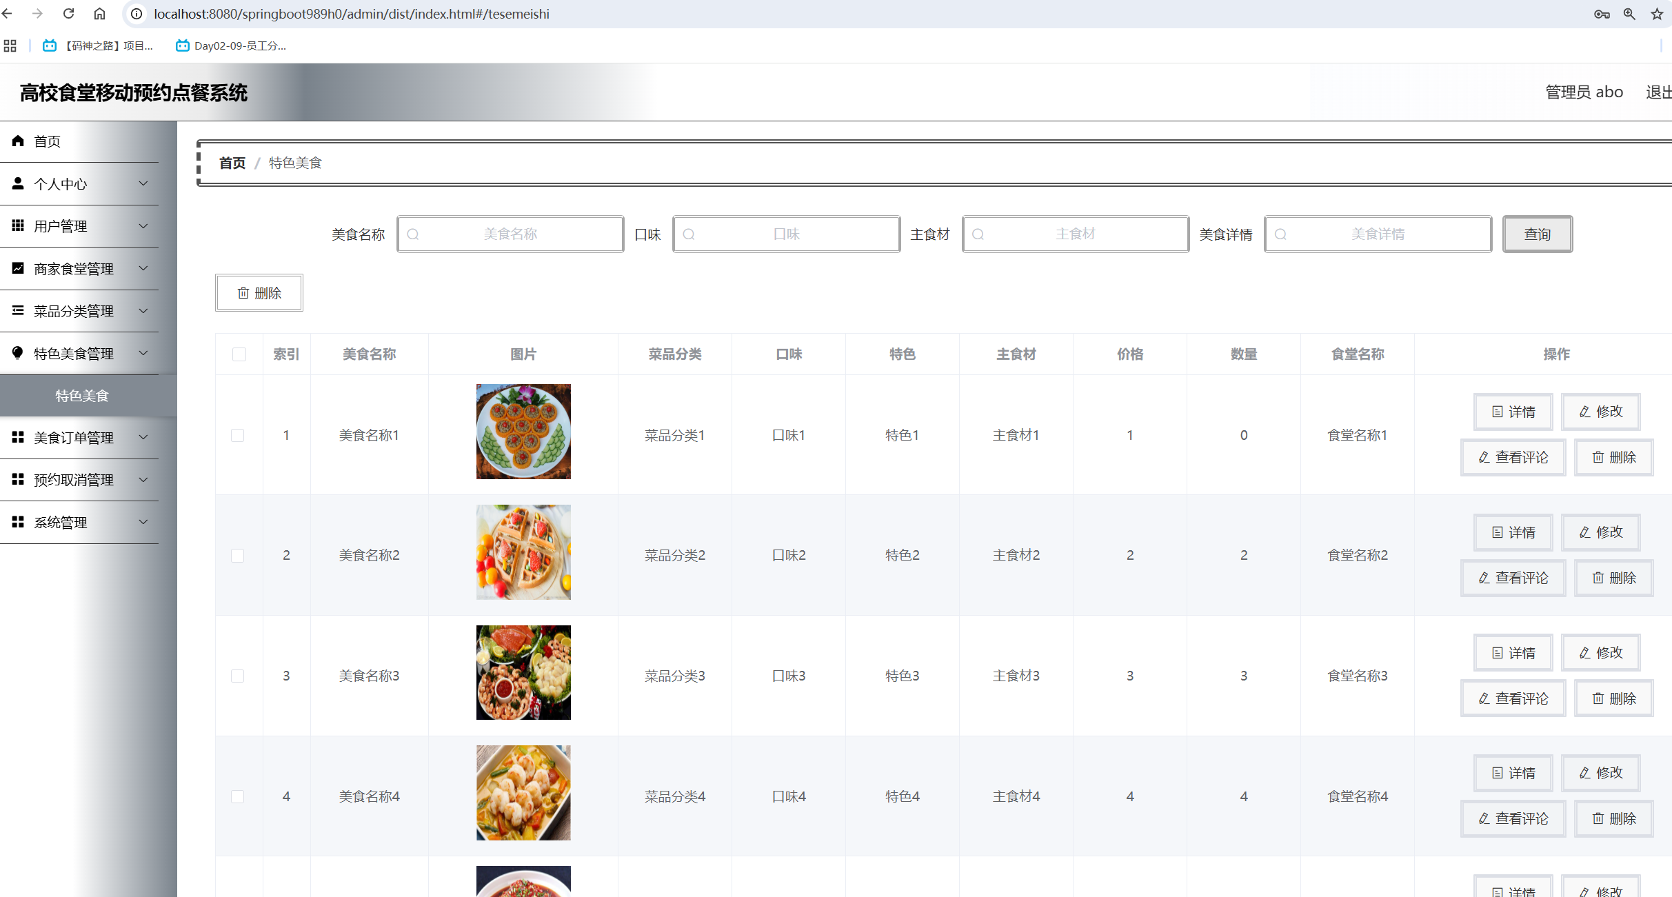Go to browser home icon
This screenshot has height=897, width=1672.
tap(100, 14)
